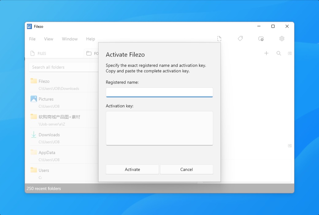Click the dashed document toolbar icon
Screen dimensions: 319x215
[219, 38]
